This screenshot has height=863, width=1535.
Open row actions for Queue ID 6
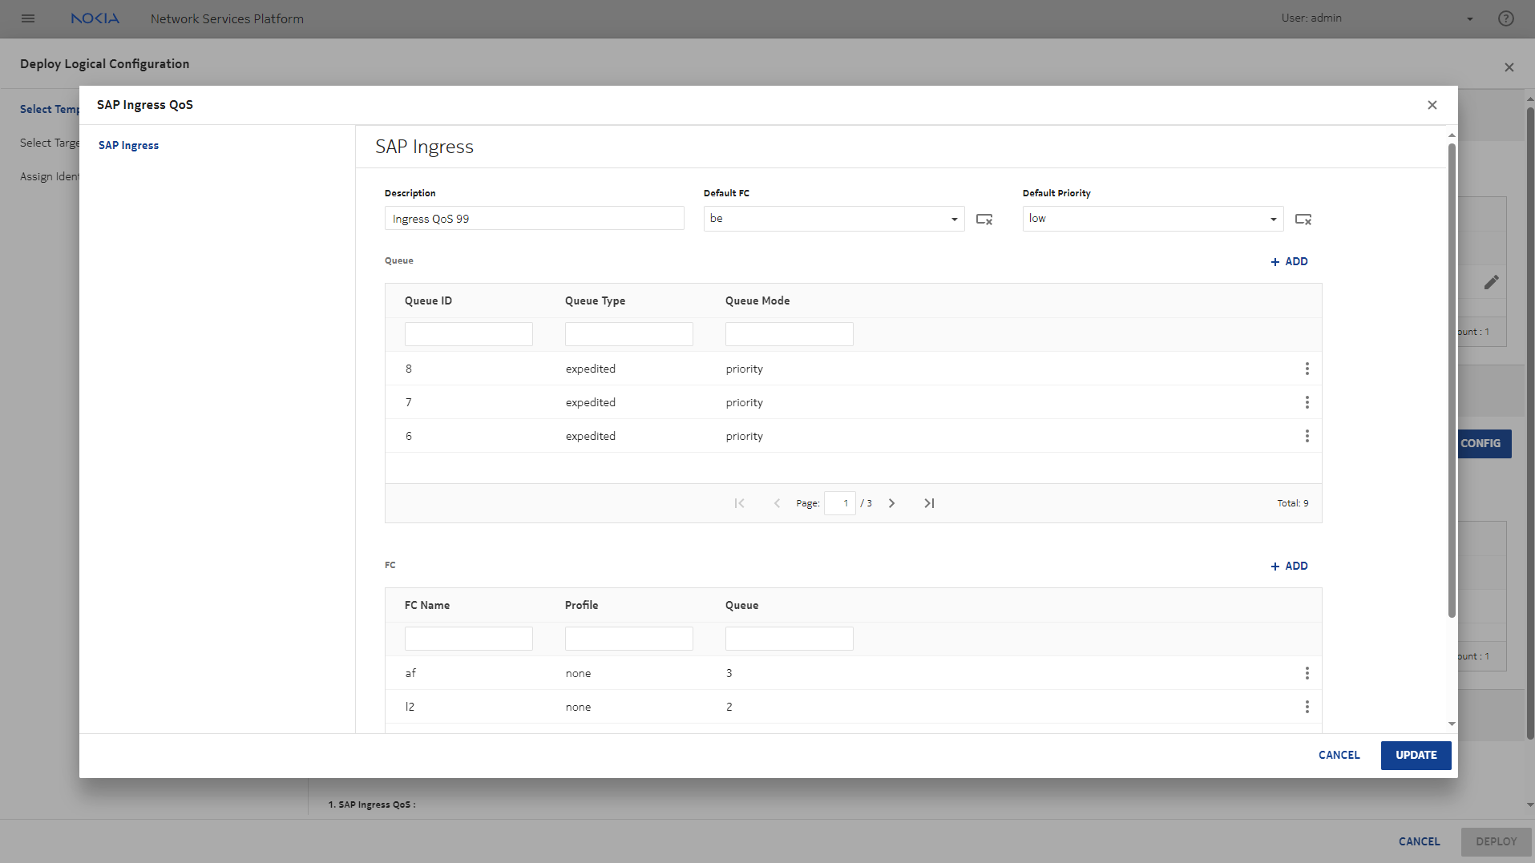pos(1307,436)
